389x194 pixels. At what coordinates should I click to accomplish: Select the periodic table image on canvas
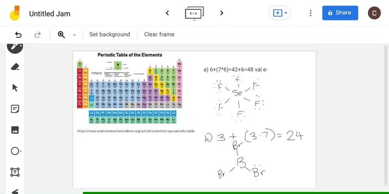click(x=130, y=88)
